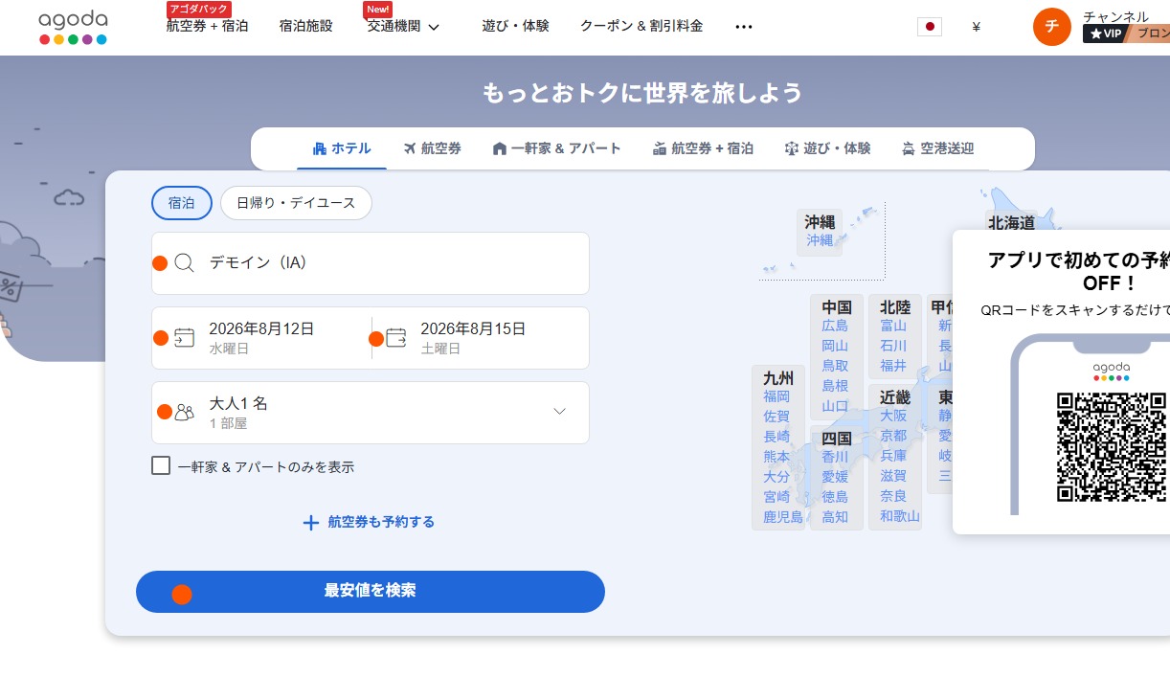Screen dimensions: 1170x677
Task: Open the チャンネル account name
Action: coord(1115,16)
